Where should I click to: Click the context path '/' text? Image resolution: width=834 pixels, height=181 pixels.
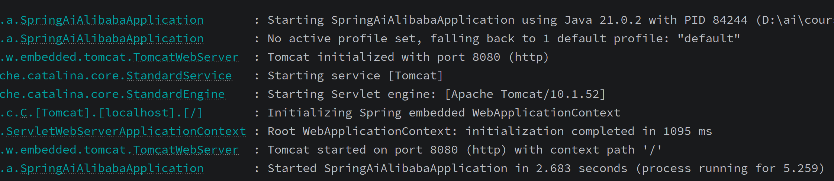[653, 150]
